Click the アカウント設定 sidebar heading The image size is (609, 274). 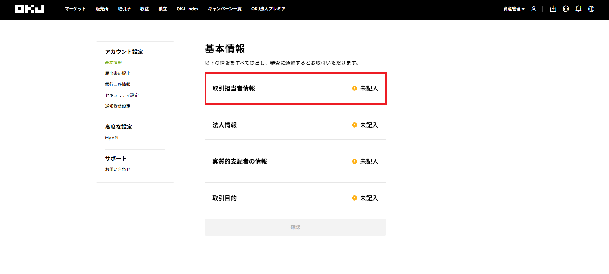click(x=124, y=52)
